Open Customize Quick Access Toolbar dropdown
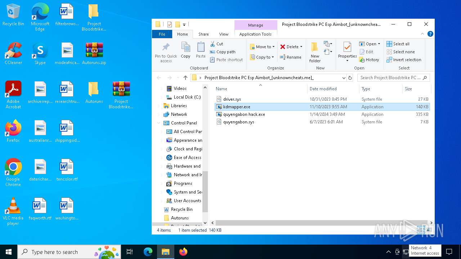This screenshot has width=461, height=259. (x=184, y=25)
